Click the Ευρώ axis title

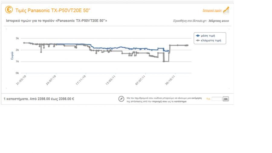point(12,56)
